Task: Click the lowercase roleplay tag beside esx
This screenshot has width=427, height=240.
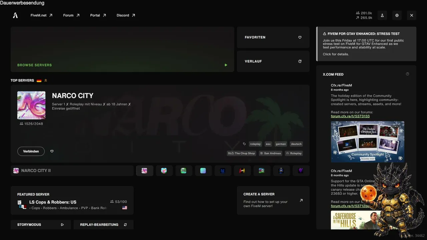Action: (x=255, y=144)
